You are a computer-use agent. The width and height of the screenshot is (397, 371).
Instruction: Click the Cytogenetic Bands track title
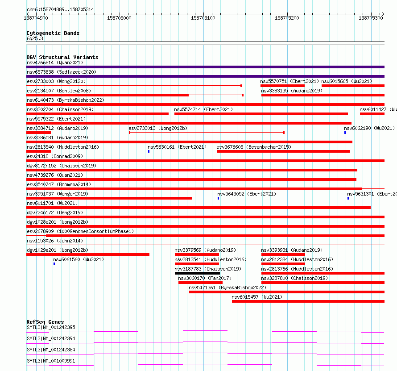click(53, 33)
